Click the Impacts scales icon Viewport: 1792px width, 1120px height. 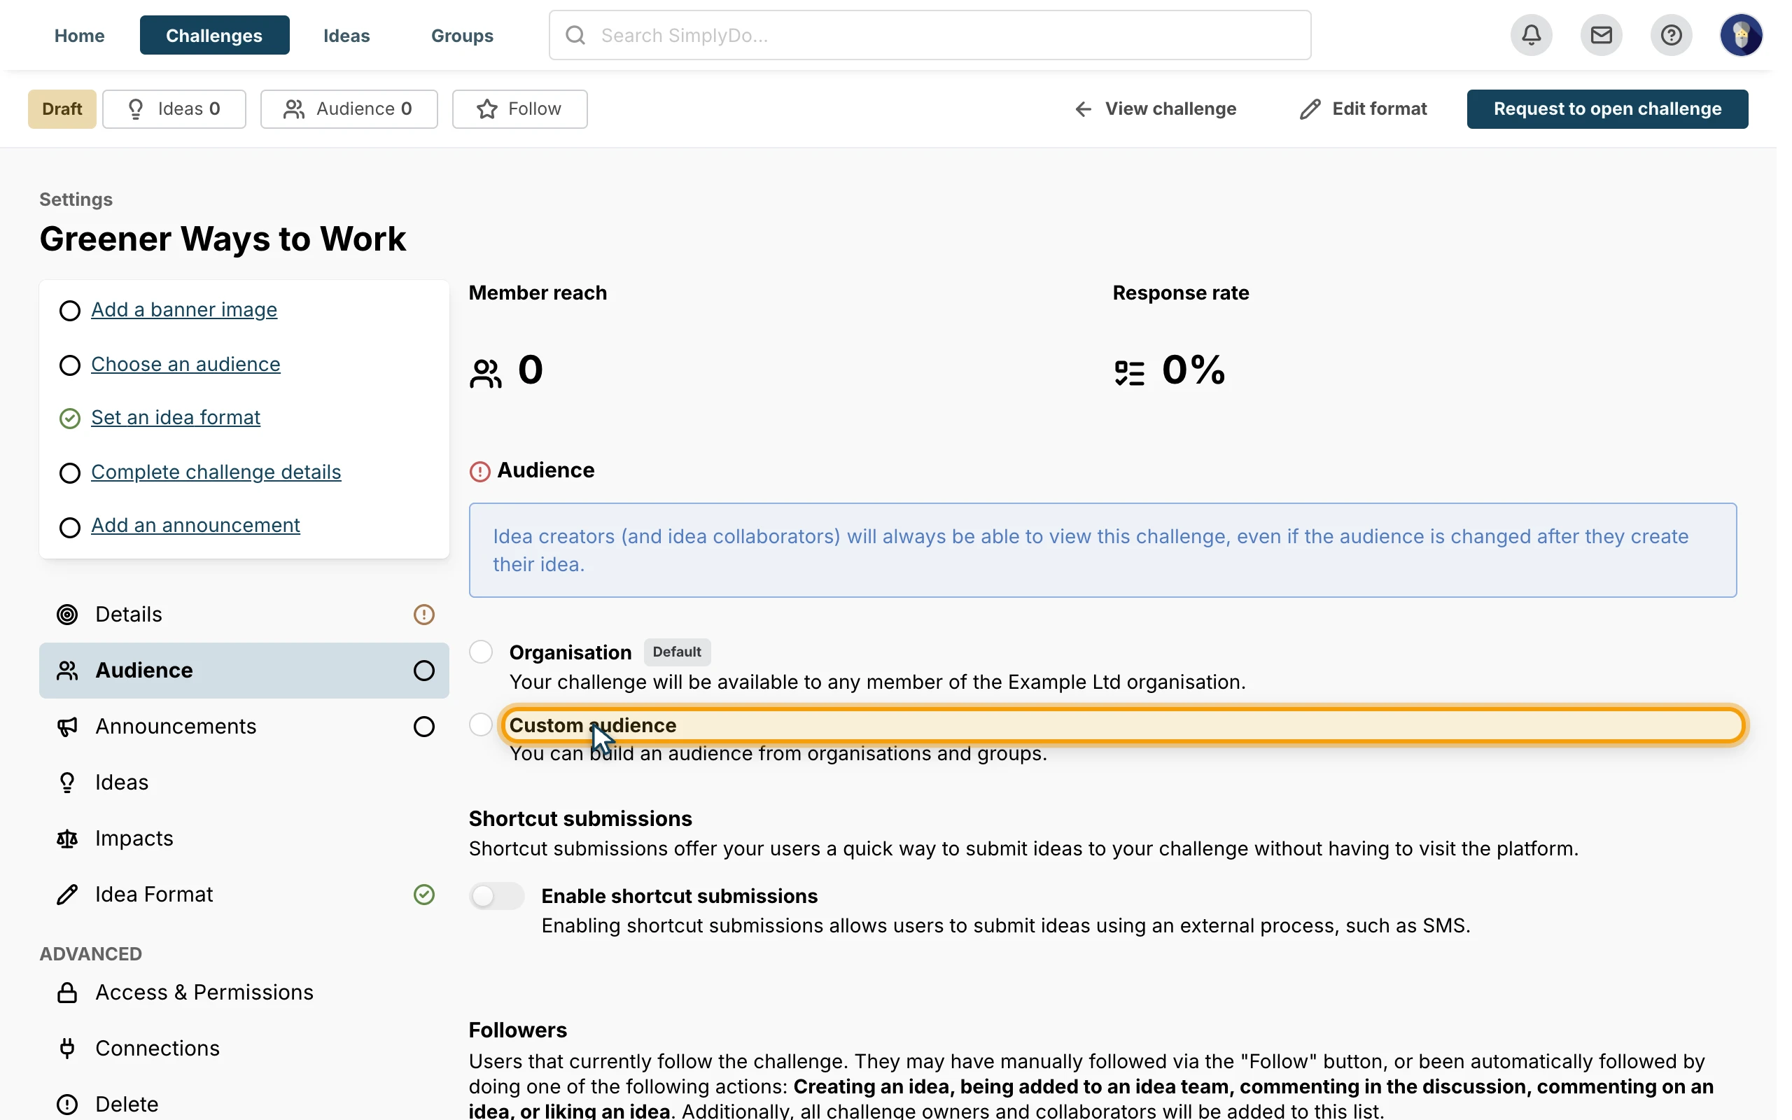click(67, 839)
